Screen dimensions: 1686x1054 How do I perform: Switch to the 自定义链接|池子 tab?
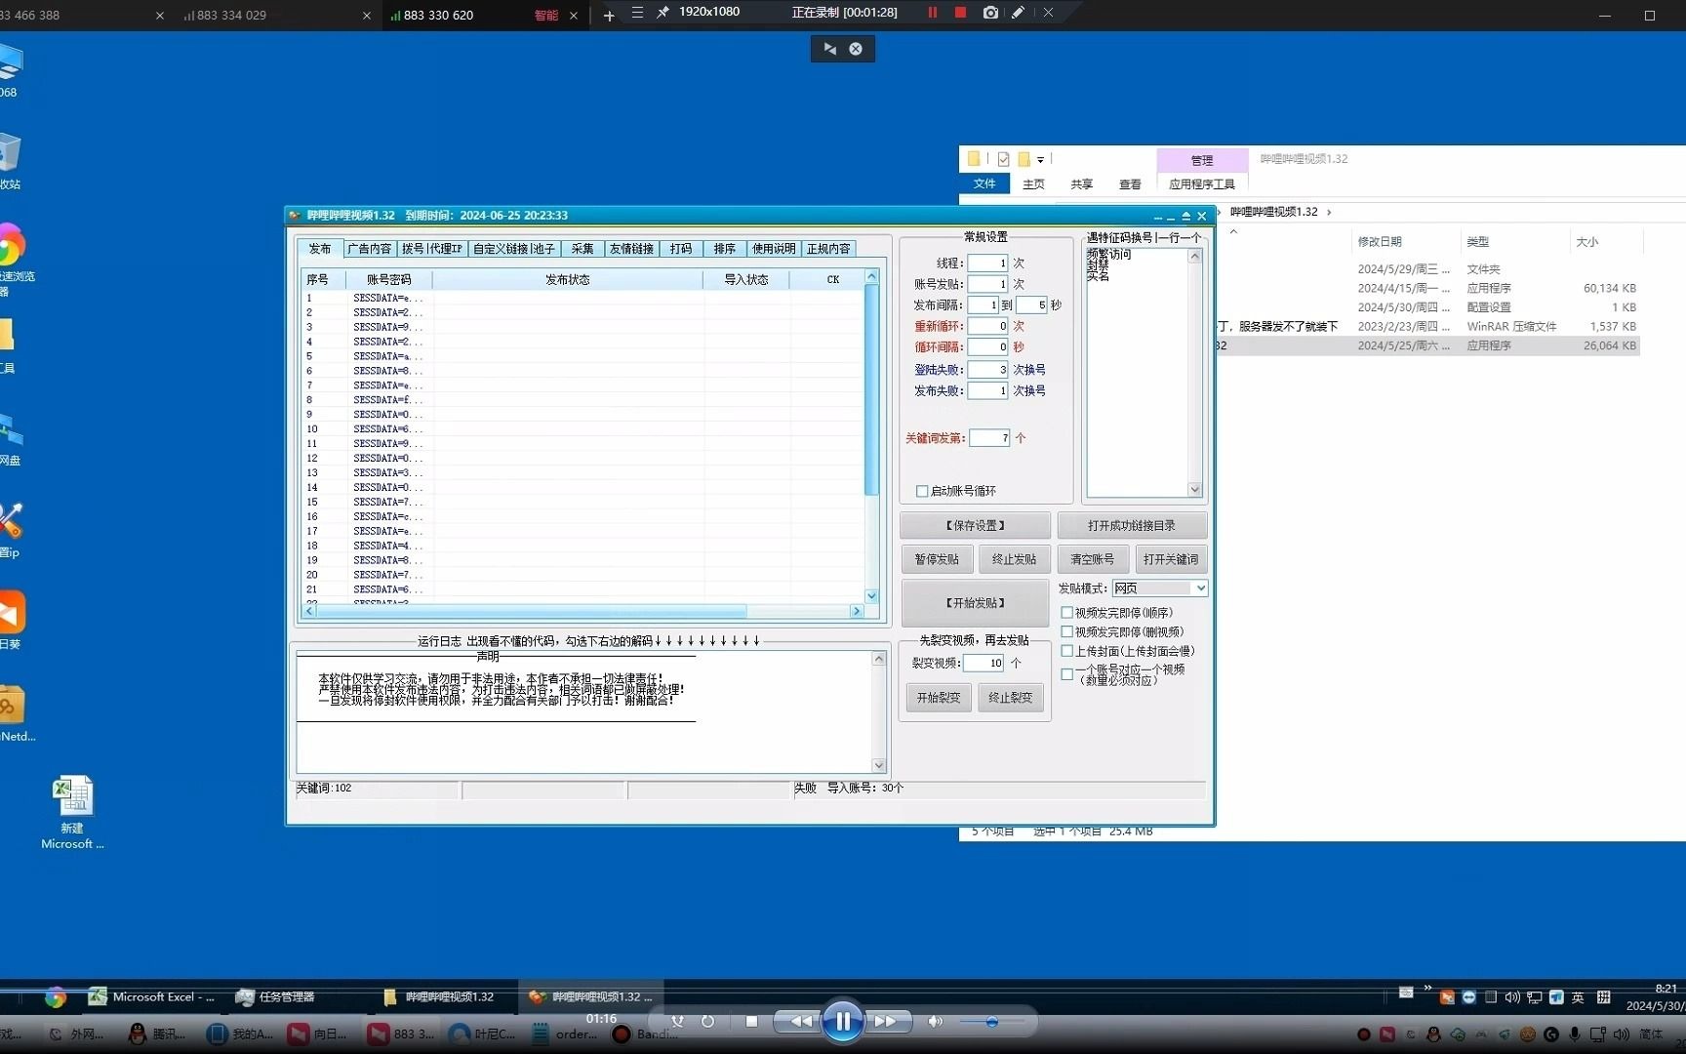point(514,249)
